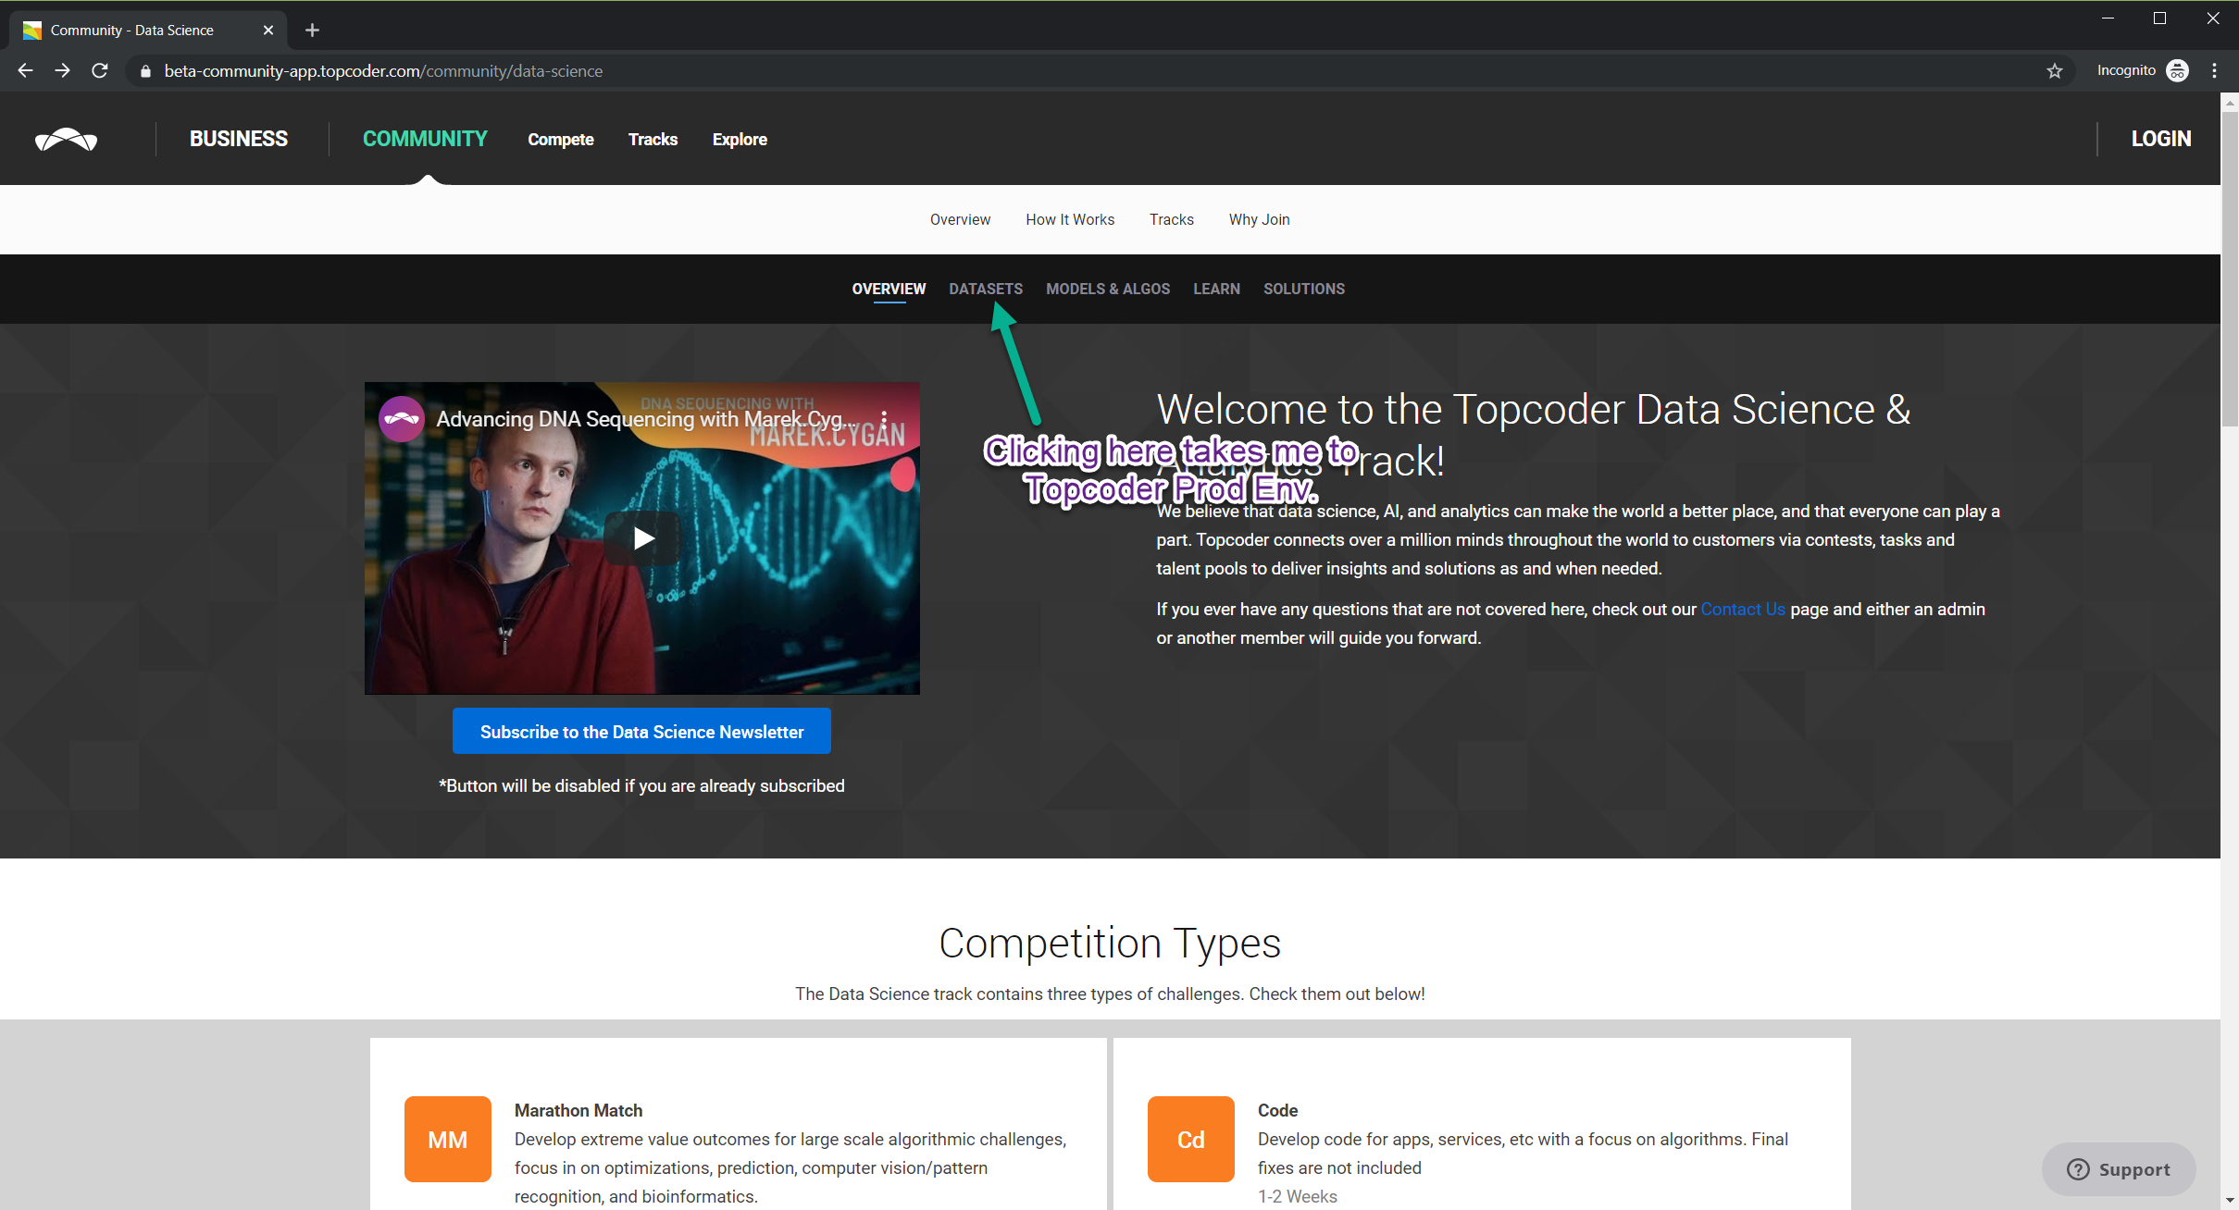Click the Incognito profile icon
The height and width of the screenshot is (1210, 2239).
click(x=2177, y=71)
